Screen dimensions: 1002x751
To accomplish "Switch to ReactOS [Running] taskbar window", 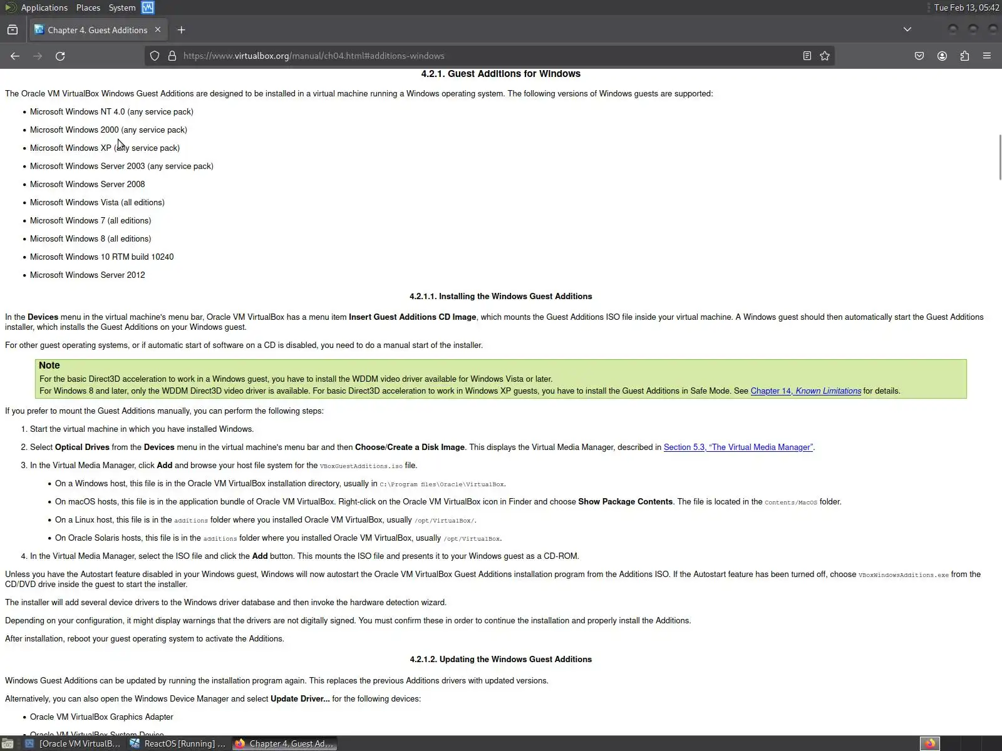I will pyautogui.click(x=178, y=743).
